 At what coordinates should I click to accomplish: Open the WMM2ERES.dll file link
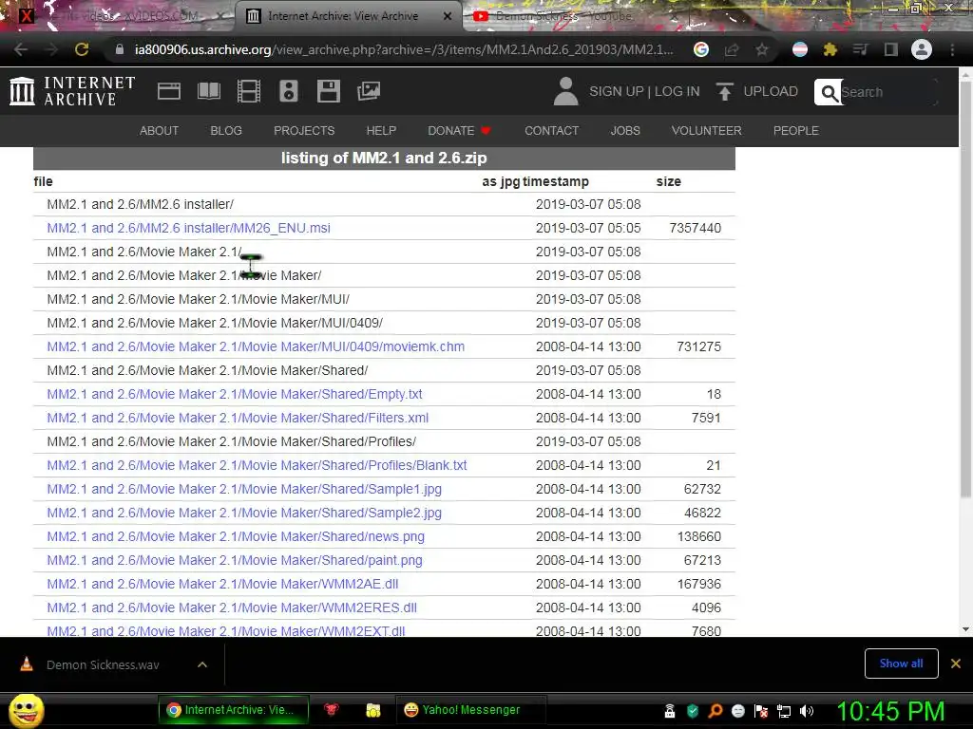(232, 607)
